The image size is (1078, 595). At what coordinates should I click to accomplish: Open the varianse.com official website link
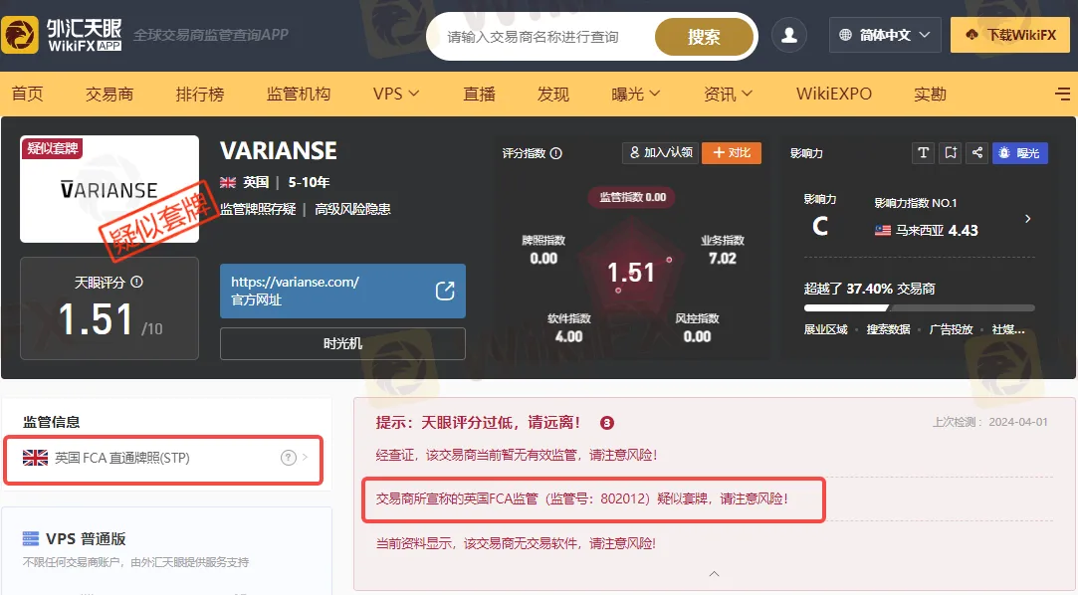342,291
